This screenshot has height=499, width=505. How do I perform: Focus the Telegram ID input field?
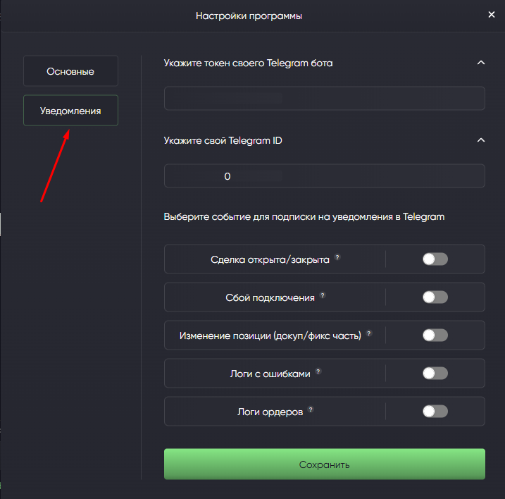click(325, 176)
